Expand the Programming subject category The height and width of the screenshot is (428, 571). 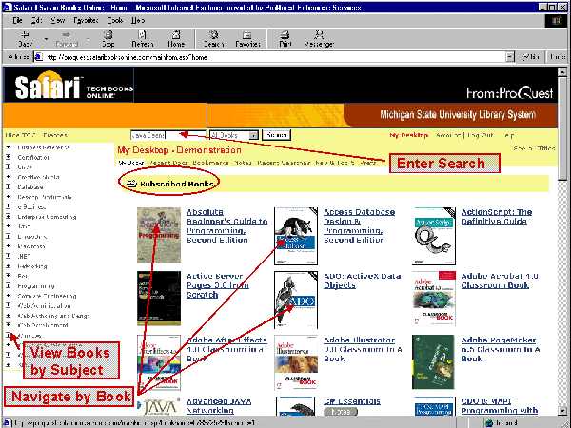point(9,285)
